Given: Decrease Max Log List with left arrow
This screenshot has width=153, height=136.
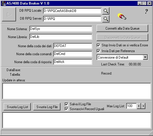Looking at the screenshot, I should (139, 106).
